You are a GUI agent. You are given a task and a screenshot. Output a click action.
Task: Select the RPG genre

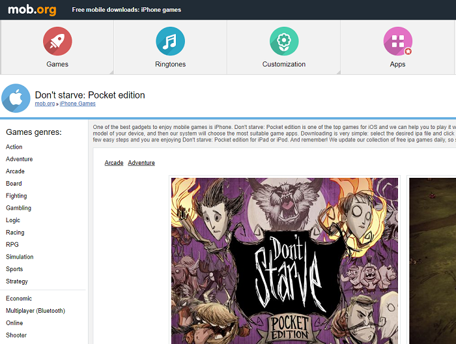(12, 244)
